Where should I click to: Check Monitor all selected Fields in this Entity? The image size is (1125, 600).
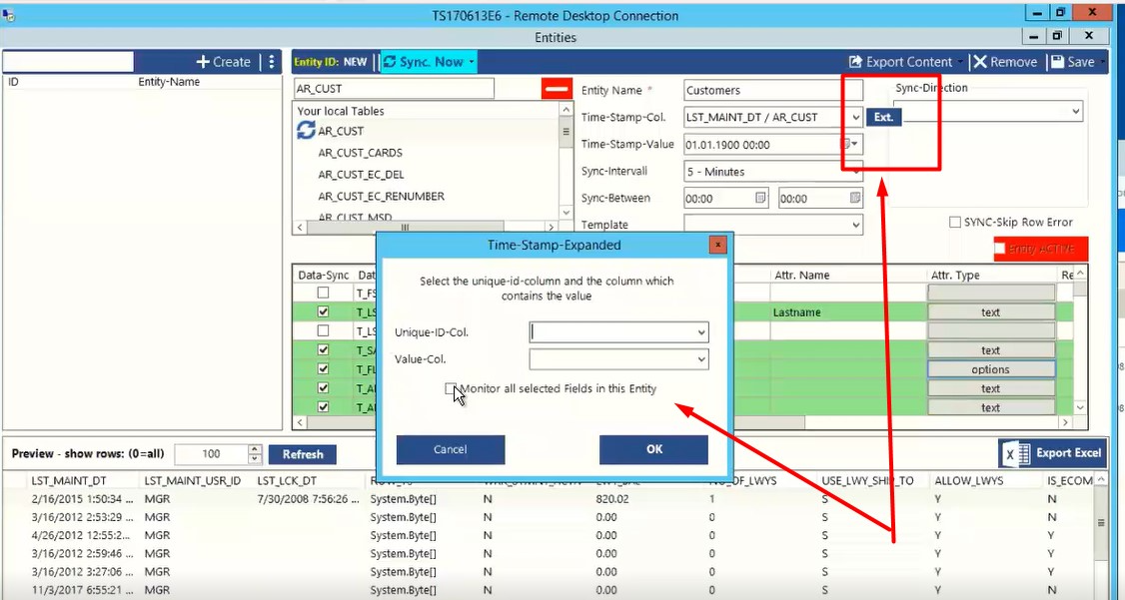450,388
